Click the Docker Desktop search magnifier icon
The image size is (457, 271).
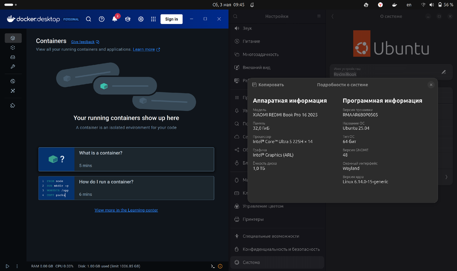88,19
